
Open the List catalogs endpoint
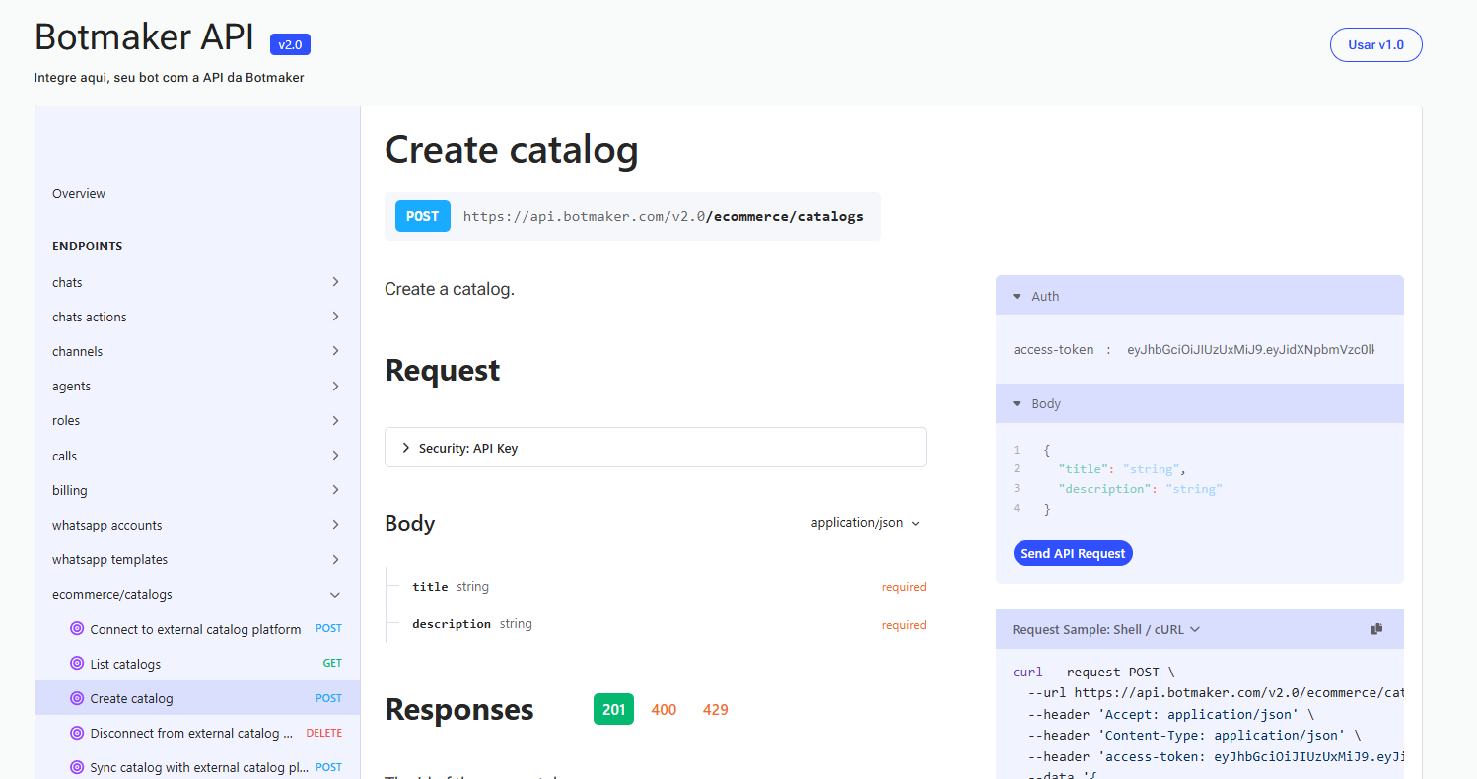click(197, 664)
